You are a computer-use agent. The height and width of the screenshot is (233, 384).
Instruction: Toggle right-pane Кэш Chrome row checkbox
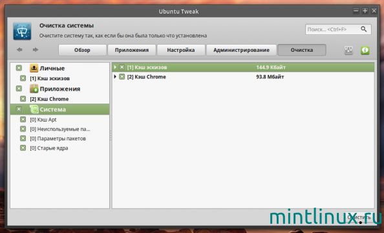[x=122, y=77]
